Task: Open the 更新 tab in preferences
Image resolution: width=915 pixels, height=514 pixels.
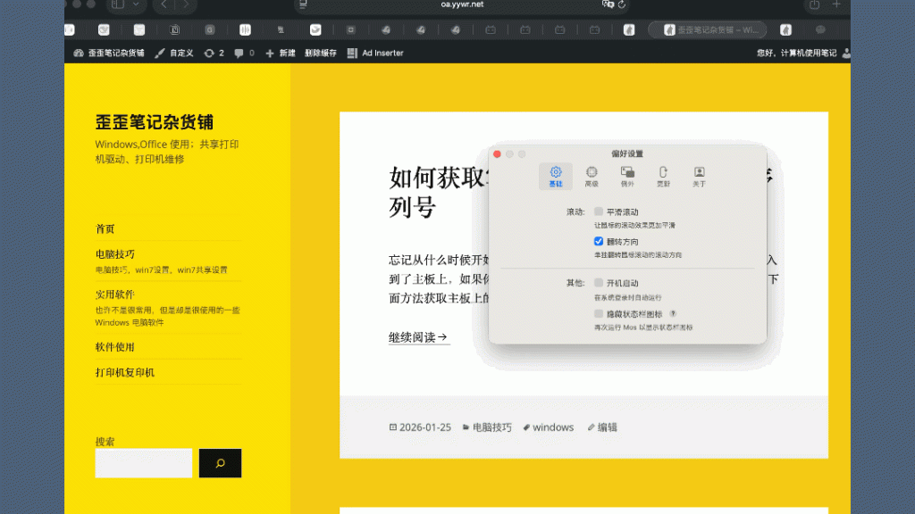Action: tap(663, 176)
